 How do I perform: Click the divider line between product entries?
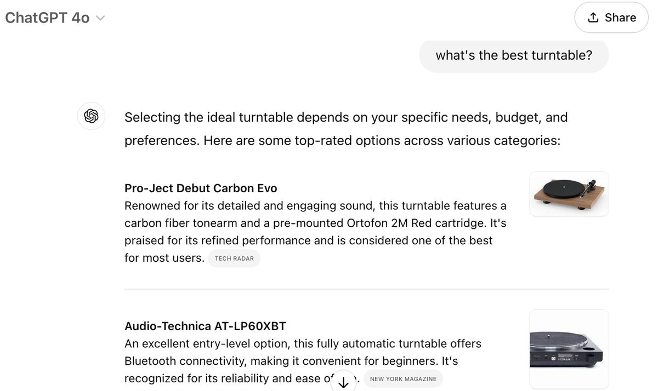(x=366, y=289)
